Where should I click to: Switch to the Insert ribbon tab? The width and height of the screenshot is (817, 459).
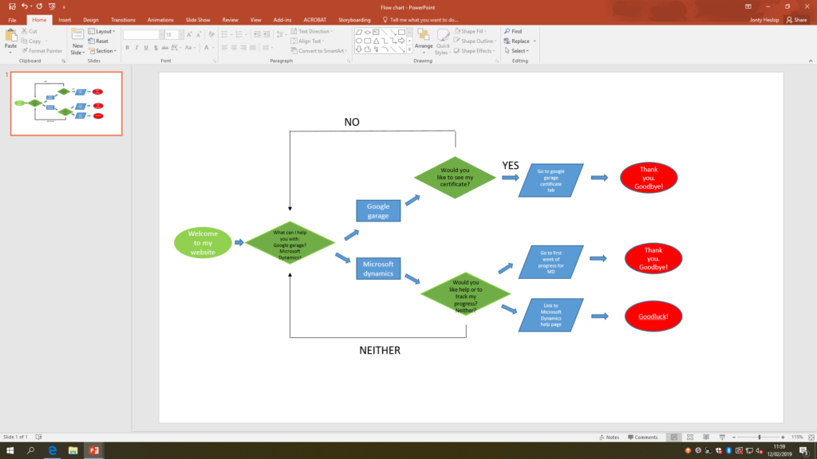[x=64, y=20]
